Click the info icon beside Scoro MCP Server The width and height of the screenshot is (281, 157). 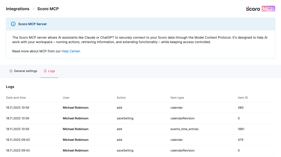(13, 24)
